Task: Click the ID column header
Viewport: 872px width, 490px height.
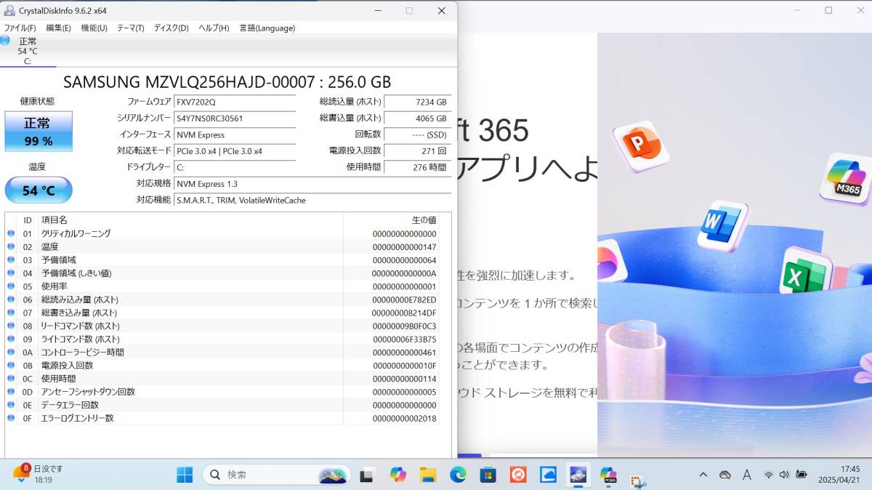Action: [28, 220]
